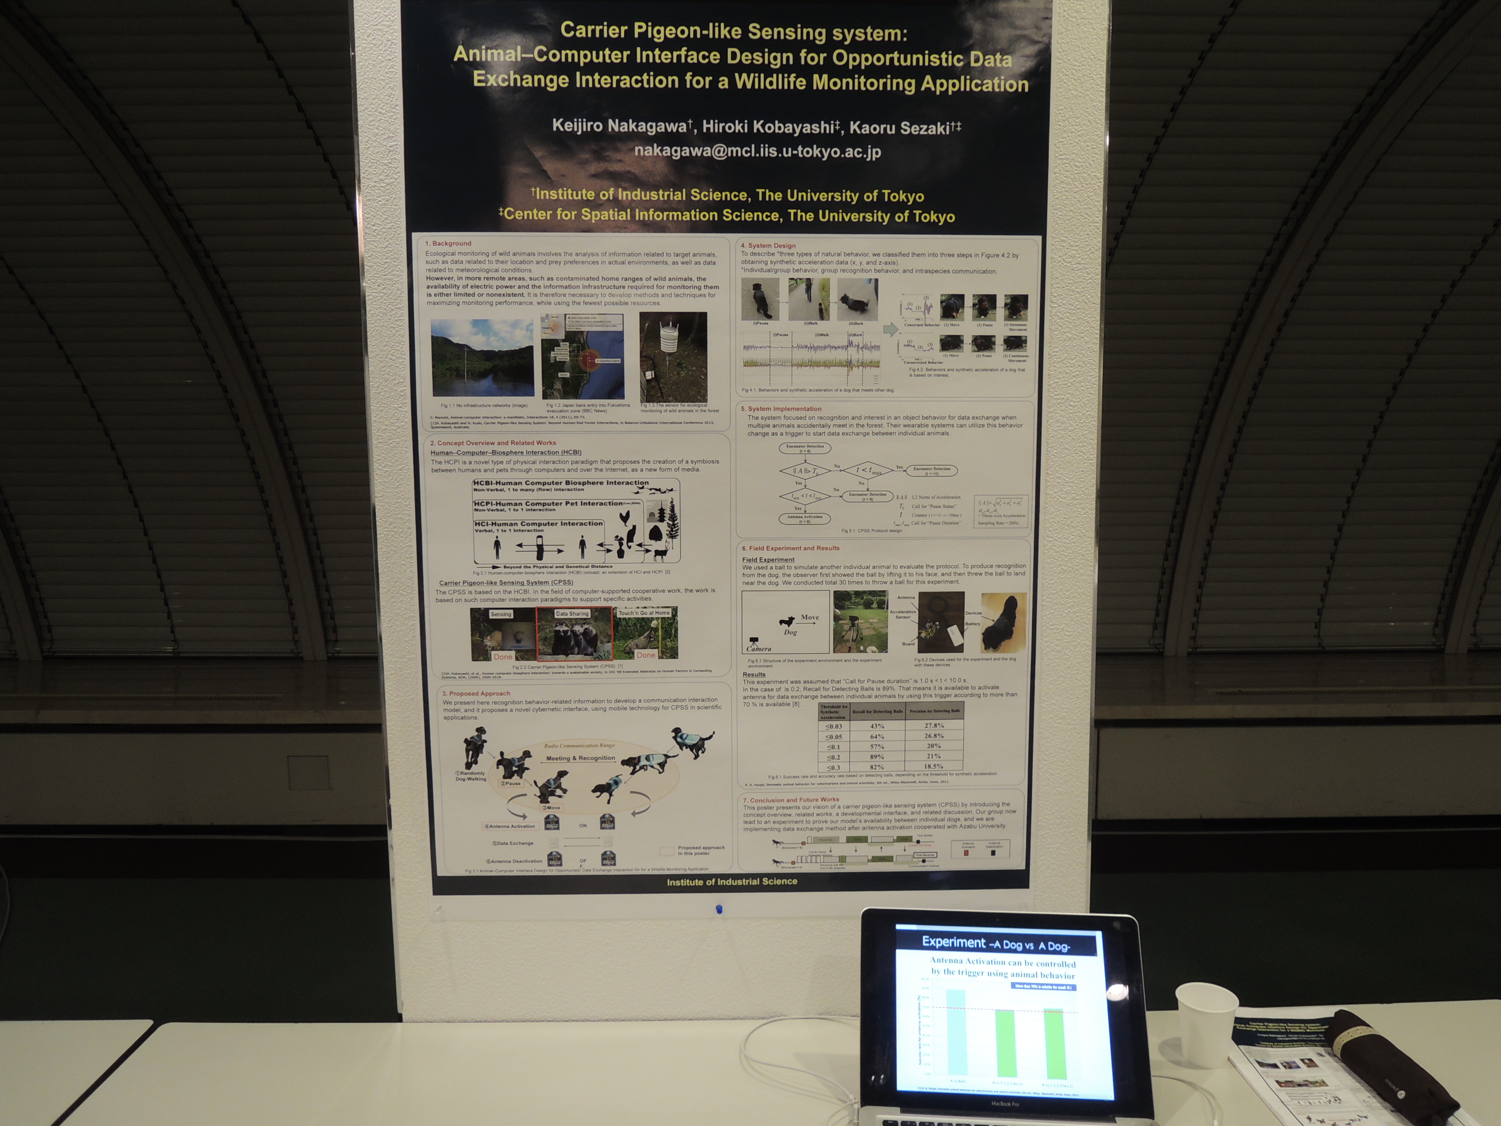Click the "4. System Design" heading
Viewport: 1501px width, 1126px height.
pos(768,246)
